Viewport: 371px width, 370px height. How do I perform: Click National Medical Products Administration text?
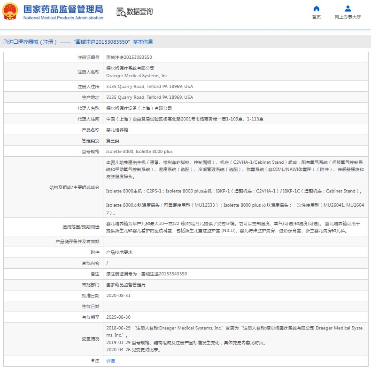(x=63, y=18)
